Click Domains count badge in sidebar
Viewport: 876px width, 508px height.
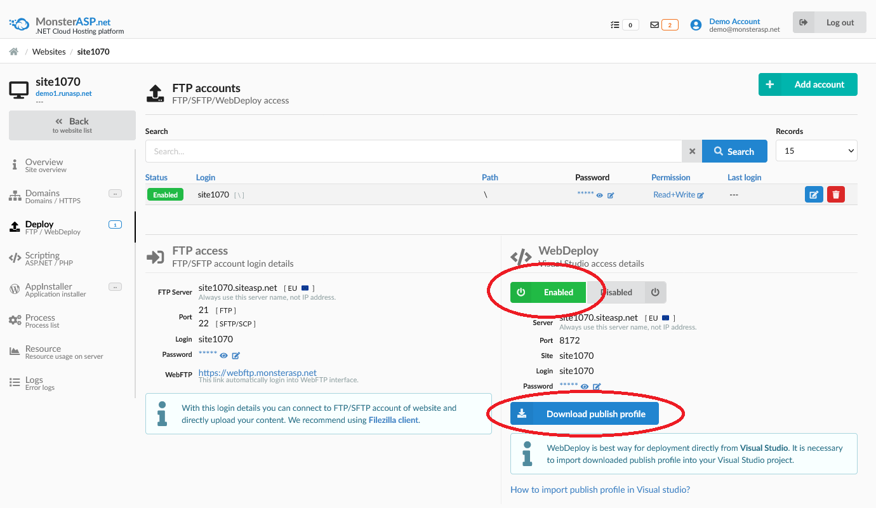pyautogui.click(x=115, y=193)
